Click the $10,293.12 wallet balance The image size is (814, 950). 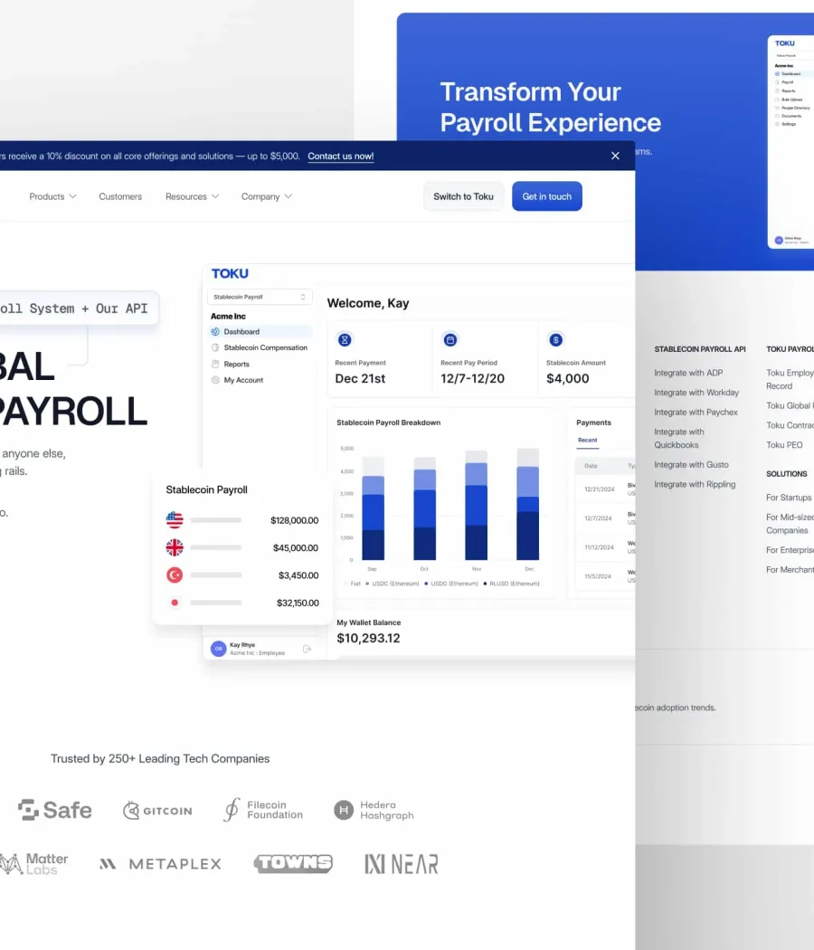pyautogui.click(x=368, y=638)
